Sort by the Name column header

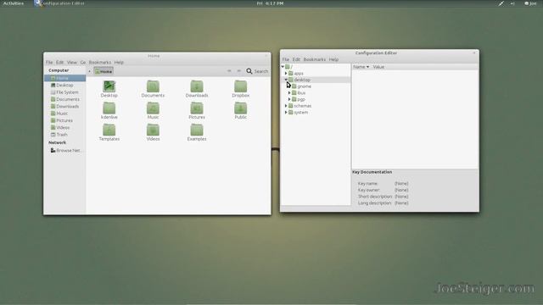tap(361, 67)
